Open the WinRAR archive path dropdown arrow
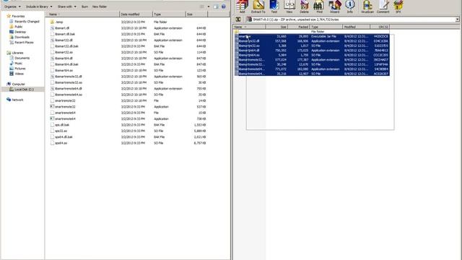This screenshot has width=462, height=260. [x=457, y=19]
